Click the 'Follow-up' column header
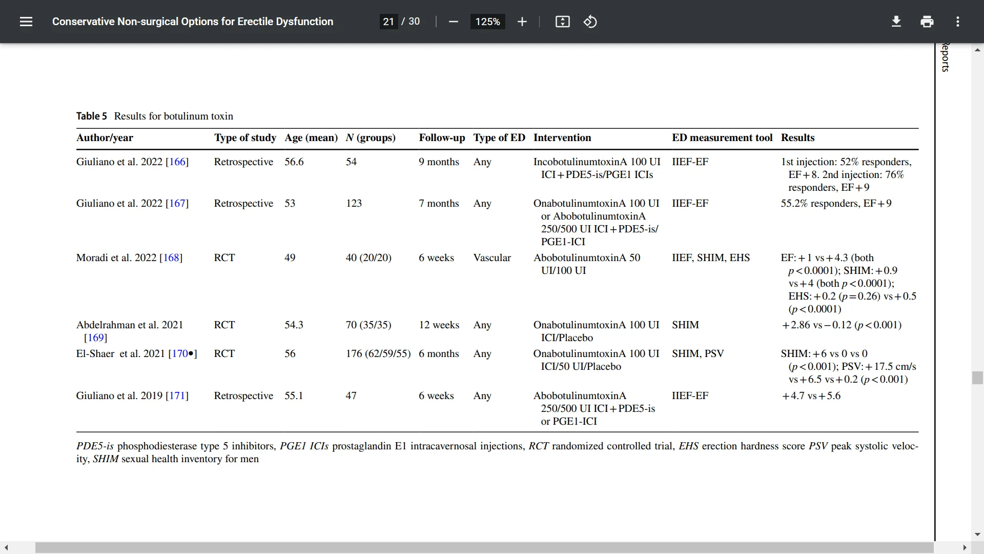 tap(442, 137)
